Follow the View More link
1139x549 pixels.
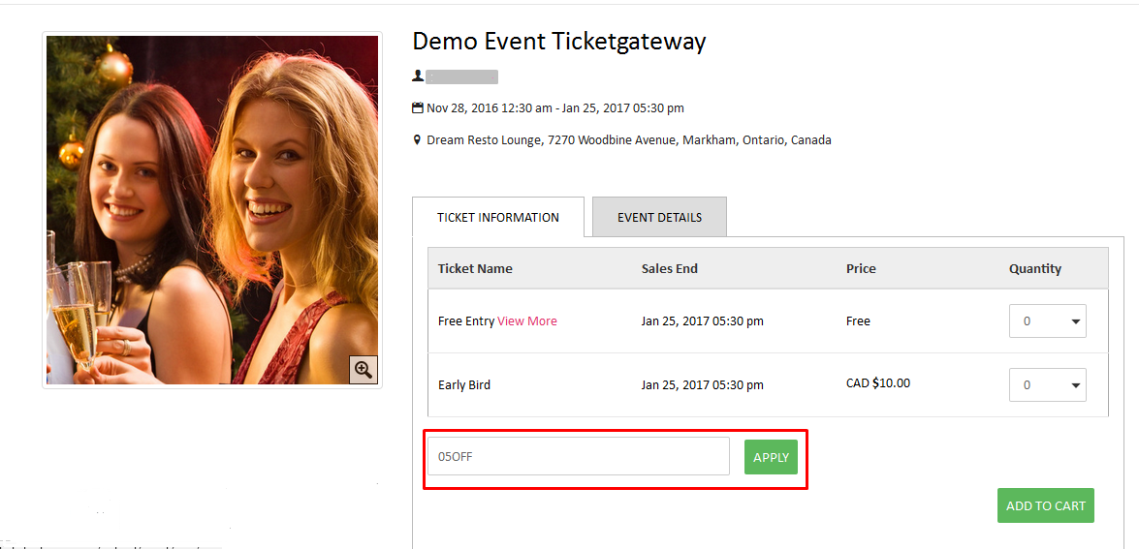pos(527,321)
